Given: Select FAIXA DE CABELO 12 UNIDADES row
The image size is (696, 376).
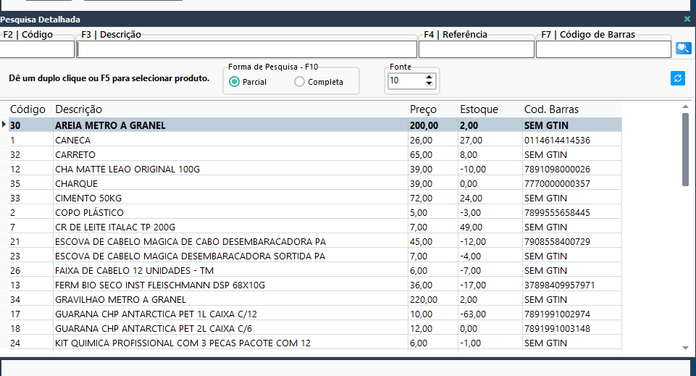Looking at the screenshot, I should 315,270.
